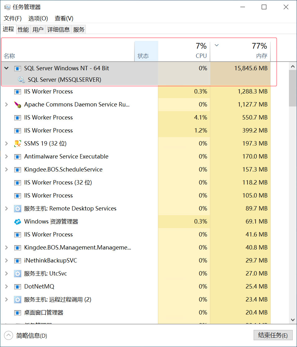Switch to 简略信息(D) fewer details view
This screenshot has height=347, width=297.
pos(26,336)
